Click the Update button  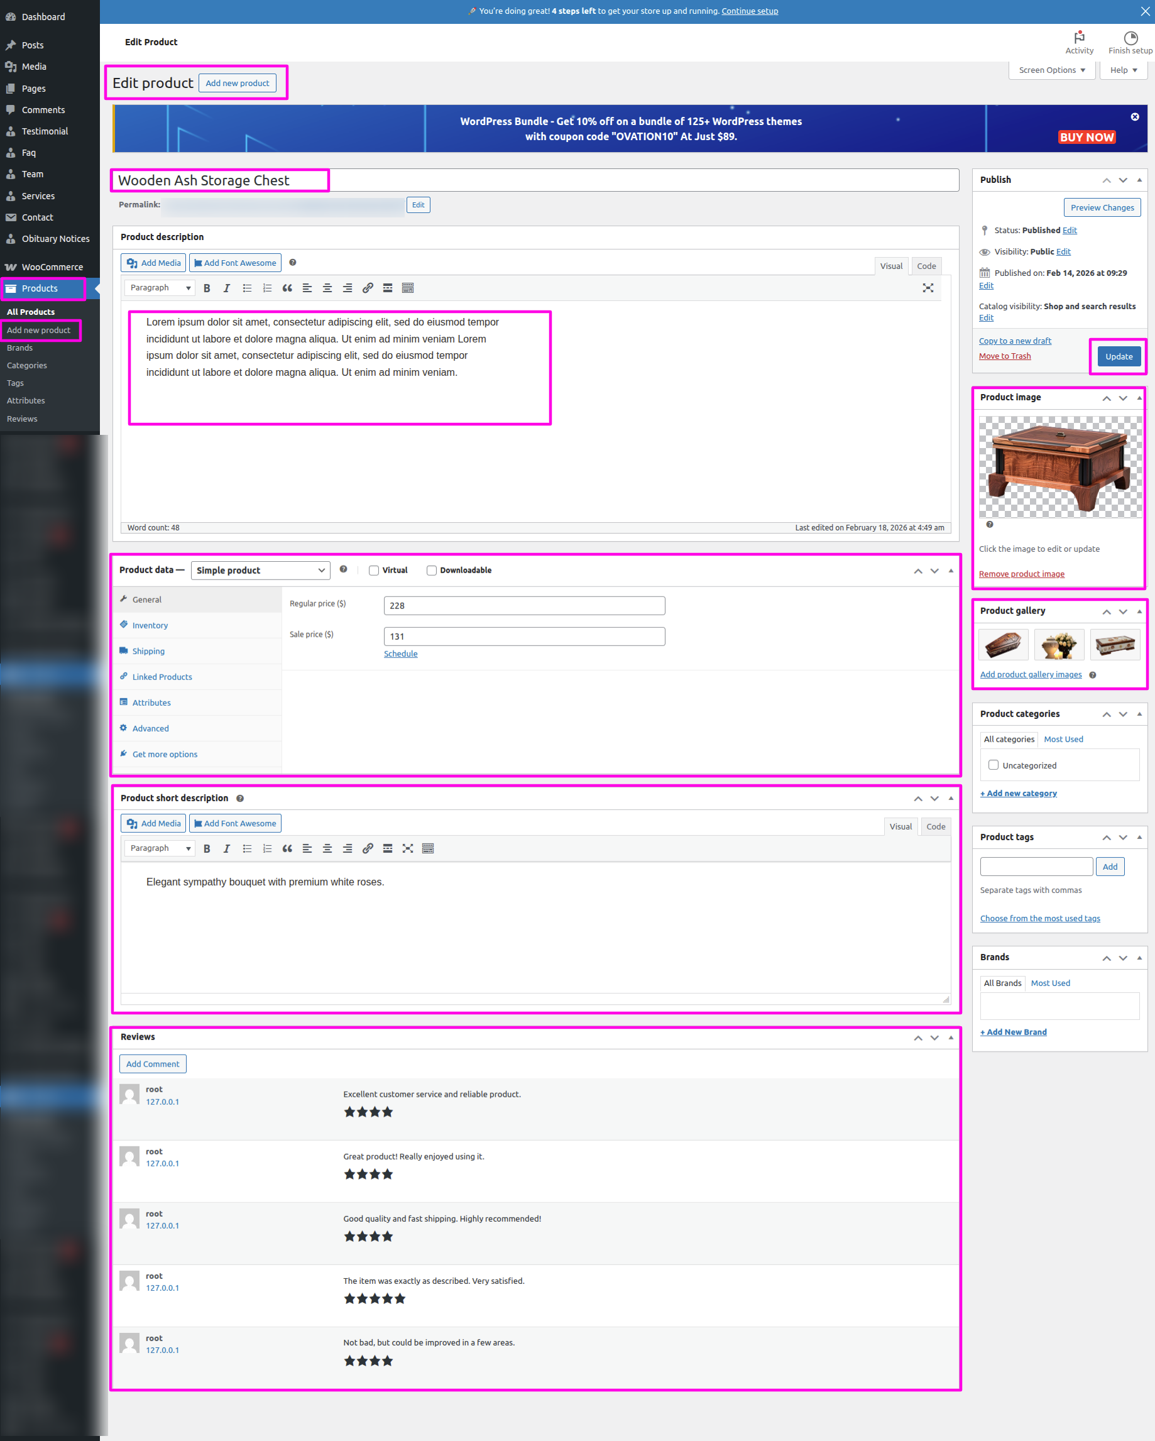point(1118,356)
